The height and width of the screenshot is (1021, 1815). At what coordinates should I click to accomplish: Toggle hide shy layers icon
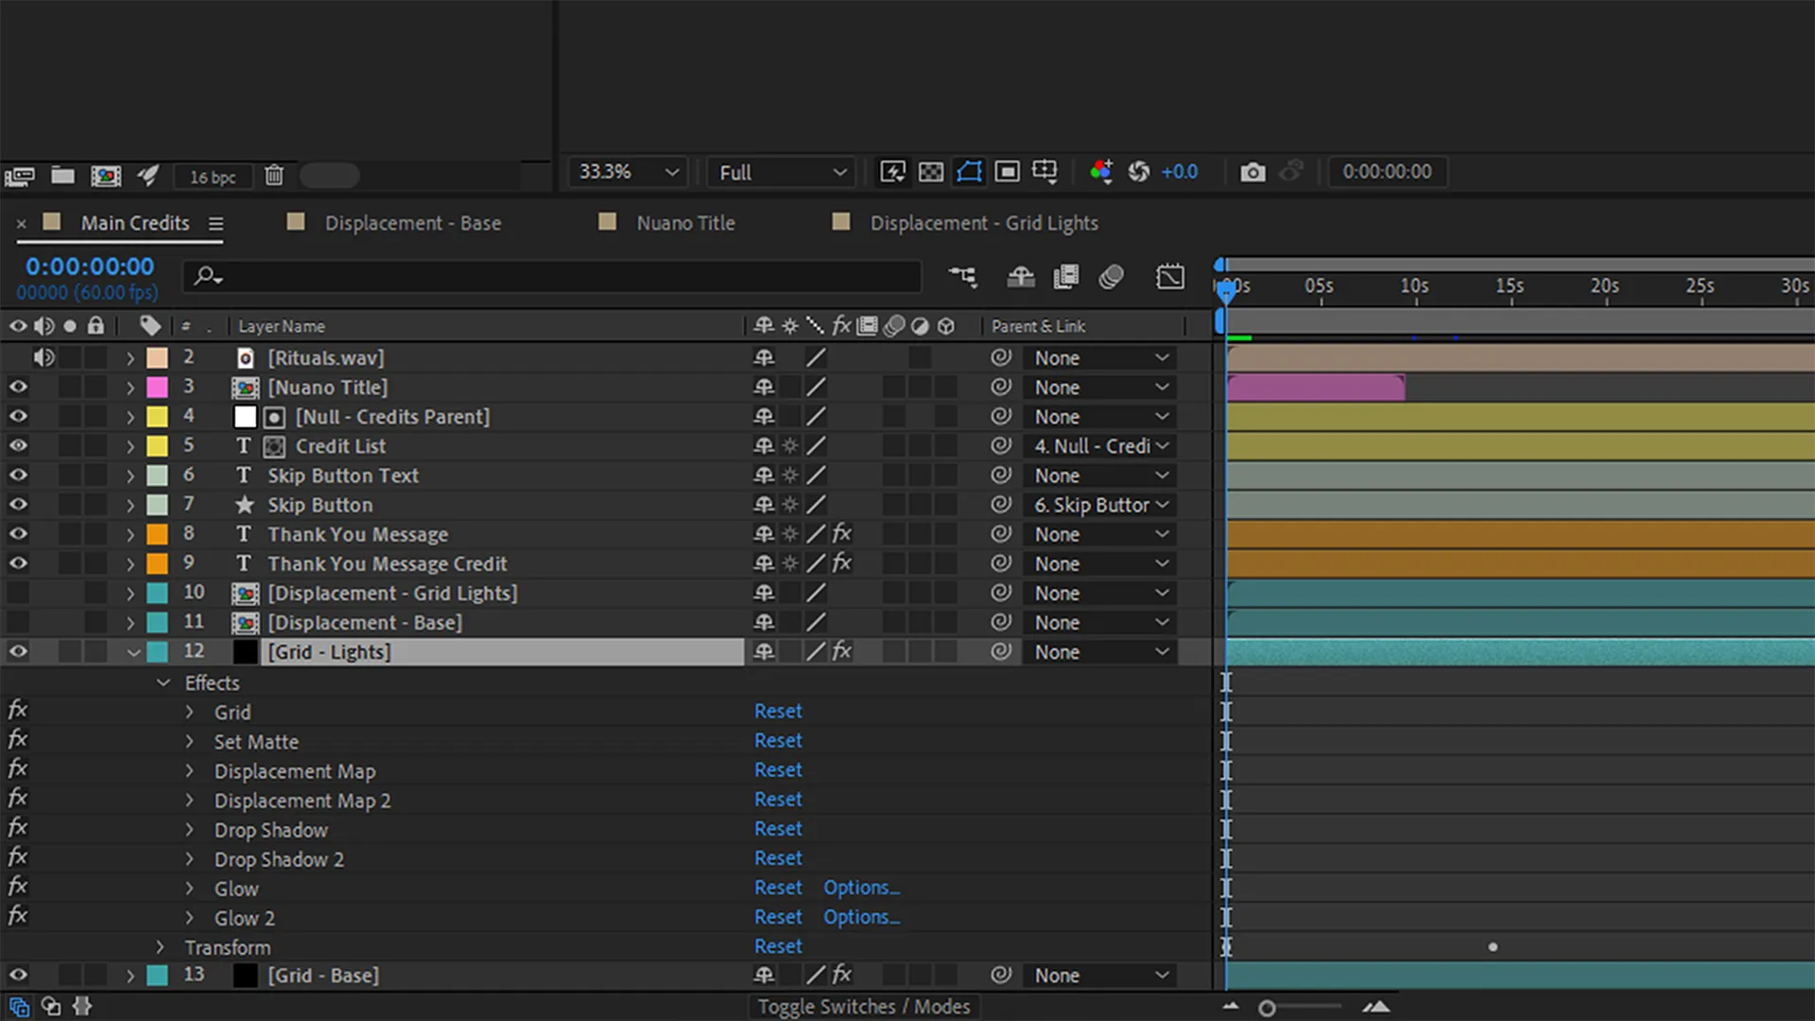click(x=1021, y=277)
